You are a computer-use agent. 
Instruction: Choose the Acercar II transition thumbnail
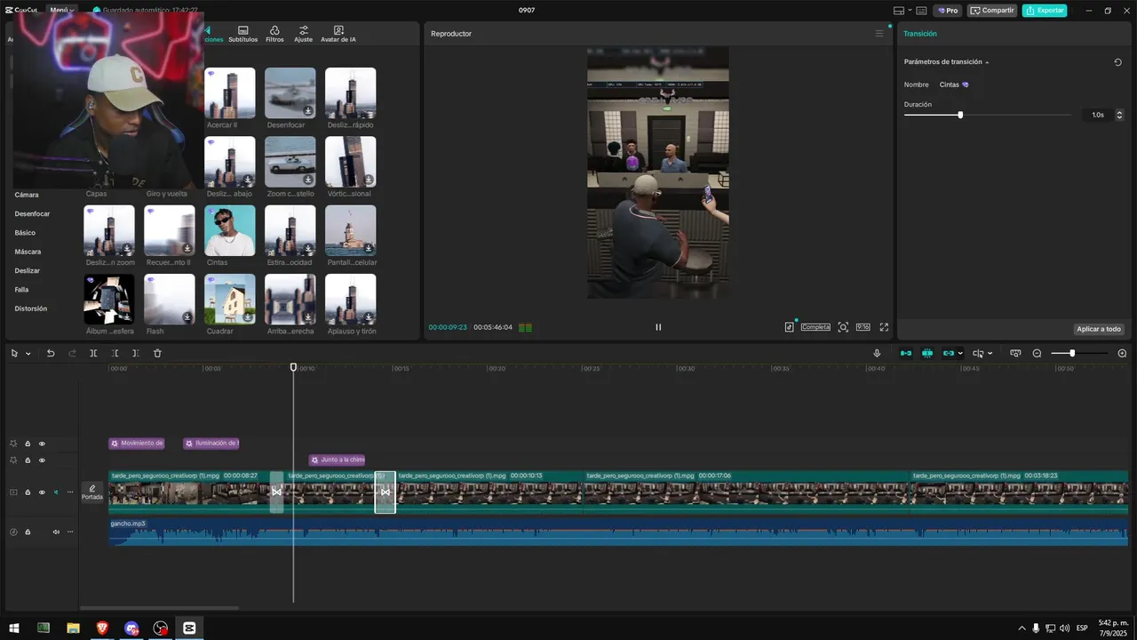230,93
